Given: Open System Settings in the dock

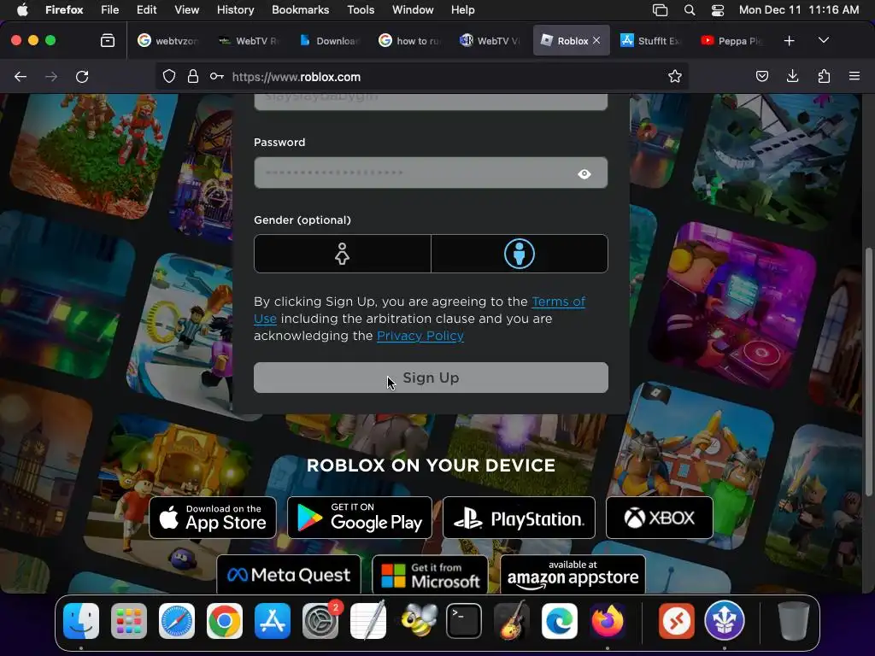Looking at the screenshot, I should (320, 621).
